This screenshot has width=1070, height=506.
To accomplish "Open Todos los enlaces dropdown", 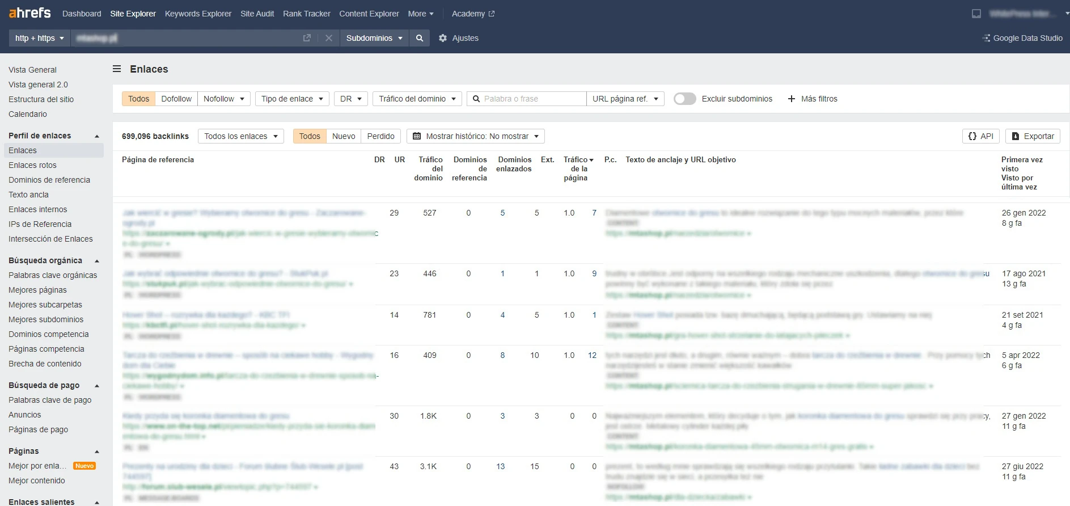I will tap(241, 136).
